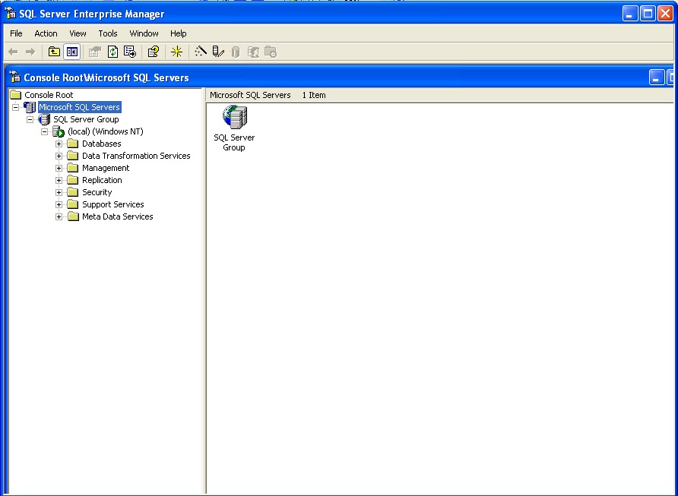The image size is (678, 496).
Task: Expand the Security folder
Action: (59, 192)
